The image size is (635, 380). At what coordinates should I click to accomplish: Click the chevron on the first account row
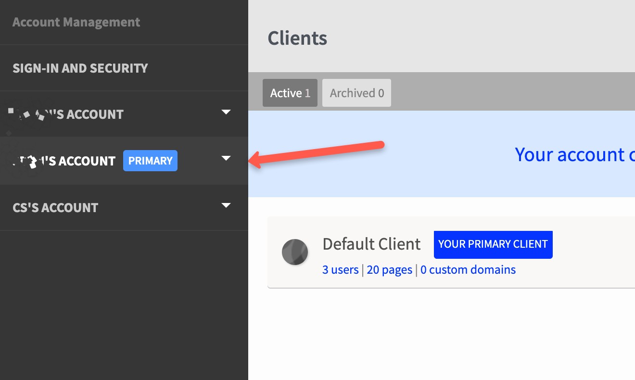click(x=226, y=112)
